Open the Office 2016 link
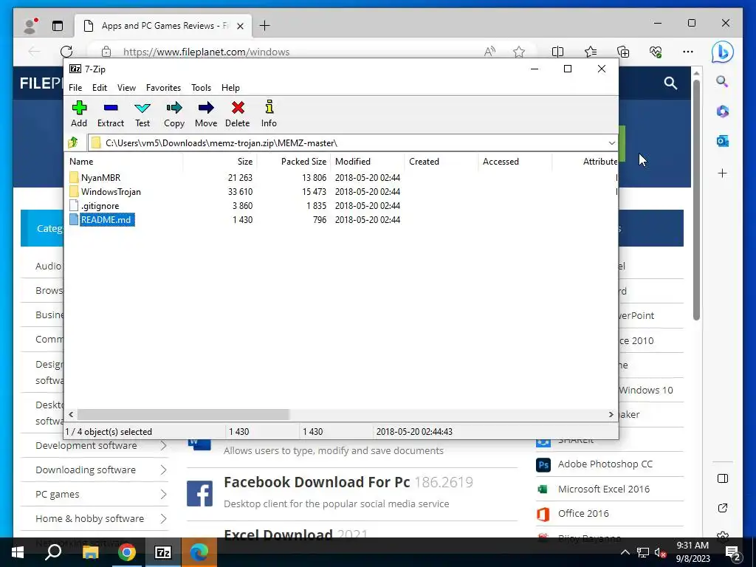 coord(583,514)
